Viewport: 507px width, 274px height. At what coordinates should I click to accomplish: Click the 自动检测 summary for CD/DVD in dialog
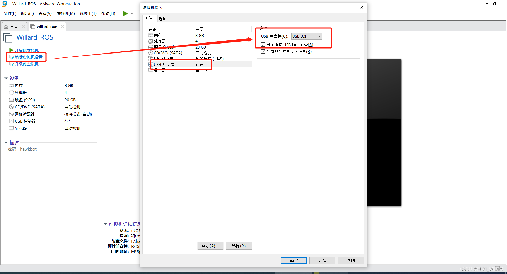point(203,53)
